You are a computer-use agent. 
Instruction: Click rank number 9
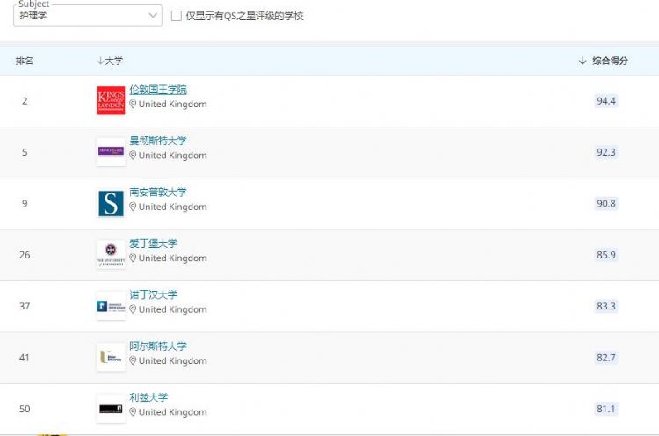tap(25, 203)
